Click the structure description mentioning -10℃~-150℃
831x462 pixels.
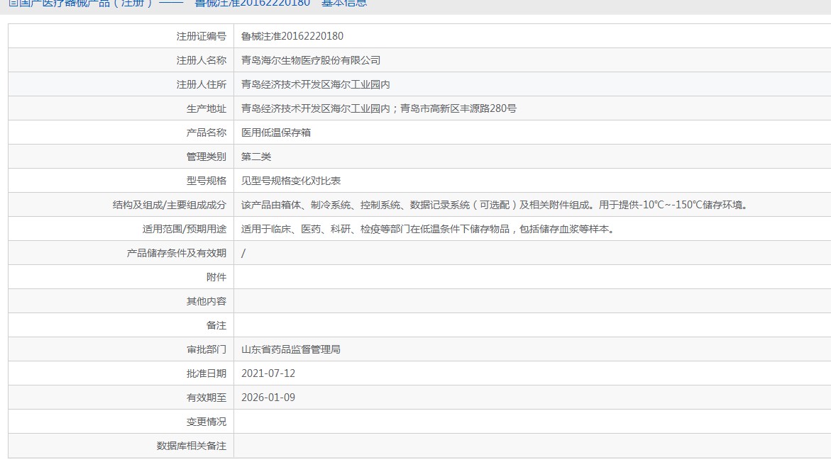(495, 205)
